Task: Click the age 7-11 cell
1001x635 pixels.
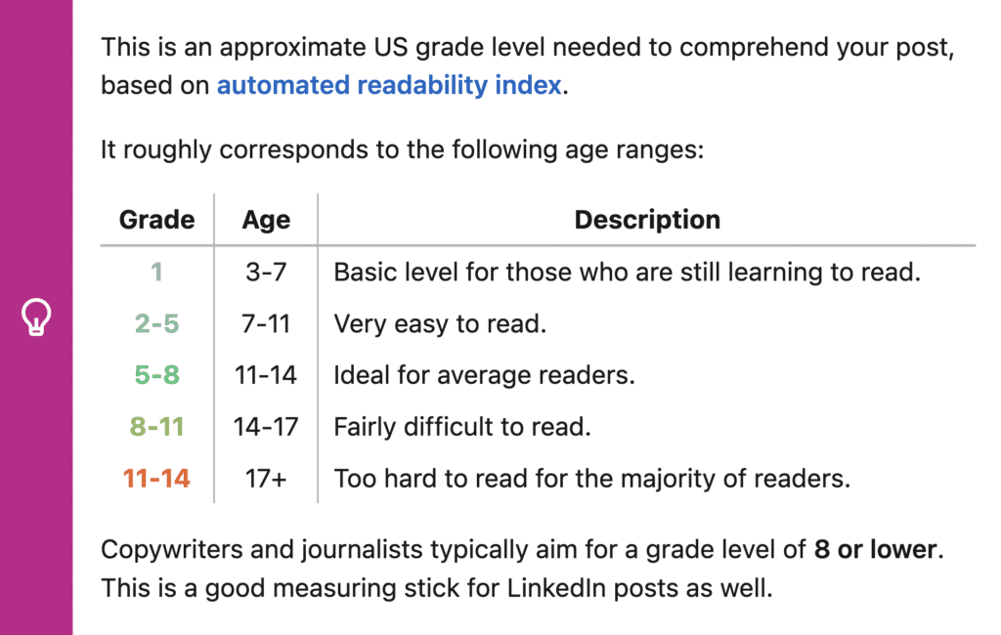Action: pyautogui.click(x=266, y=323)
